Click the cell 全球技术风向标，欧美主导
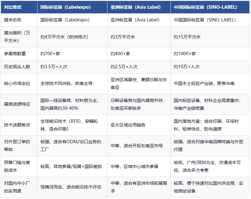Image resolution: width=251 pixels, height=199 pixels. coord(72,84)
